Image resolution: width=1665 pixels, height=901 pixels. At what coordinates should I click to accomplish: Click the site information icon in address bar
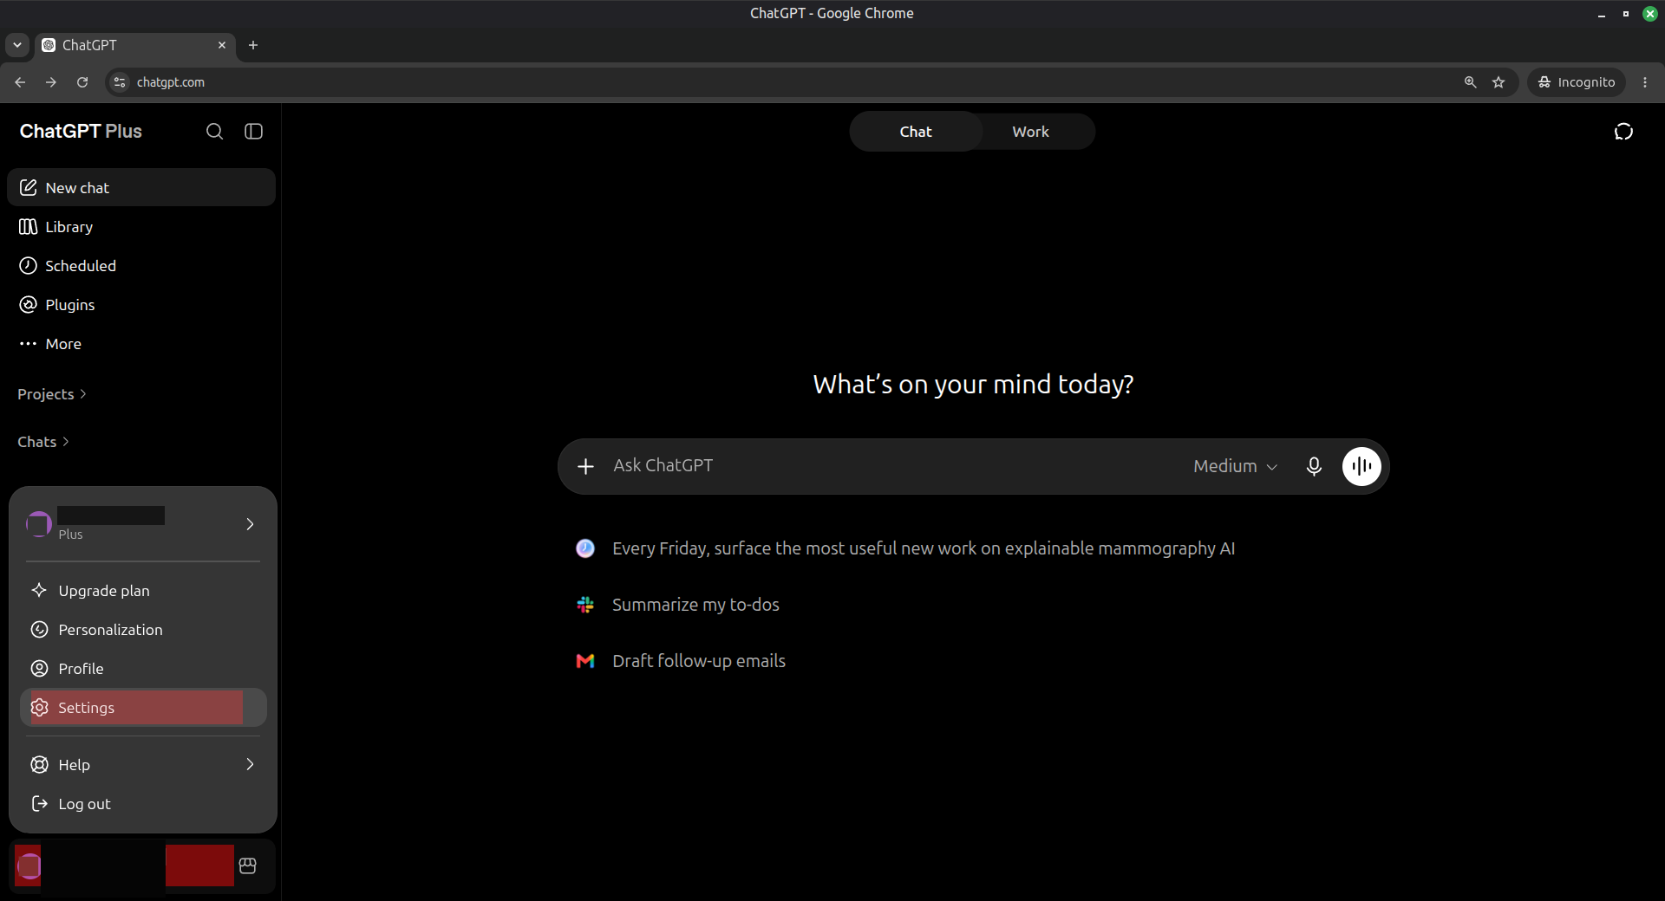[x=120, y=82]
